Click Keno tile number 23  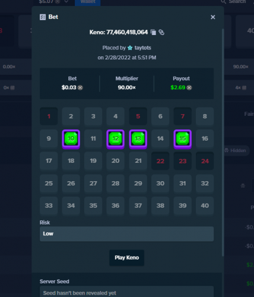pyautogui.click(x=183, y=161)
